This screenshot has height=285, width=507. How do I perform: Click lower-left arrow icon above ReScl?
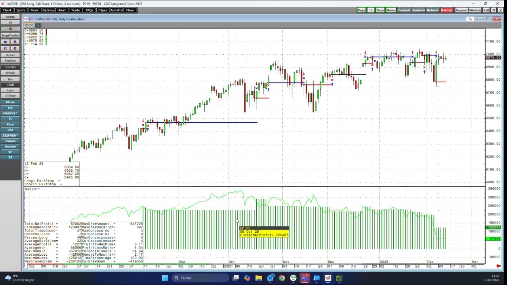6,48
